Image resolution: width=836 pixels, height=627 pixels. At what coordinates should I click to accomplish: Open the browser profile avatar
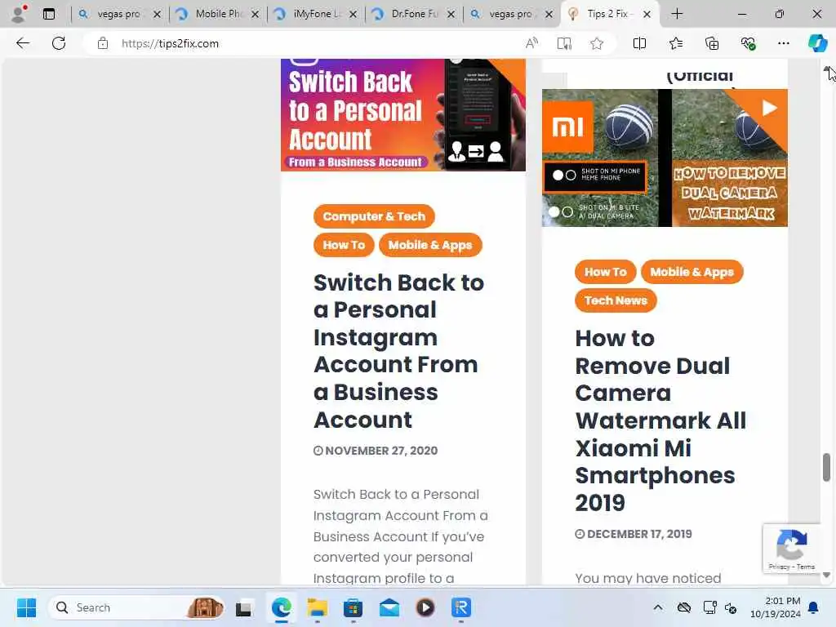(x=18, y=14)
